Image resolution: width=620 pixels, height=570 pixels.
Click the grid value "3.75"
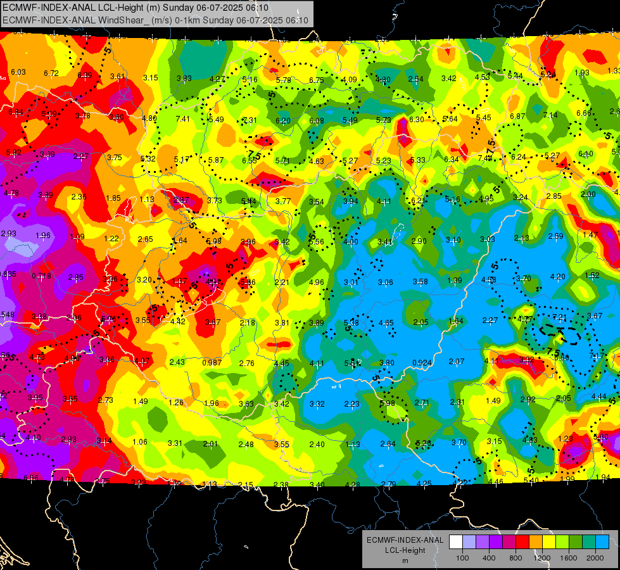coord(114,158)
